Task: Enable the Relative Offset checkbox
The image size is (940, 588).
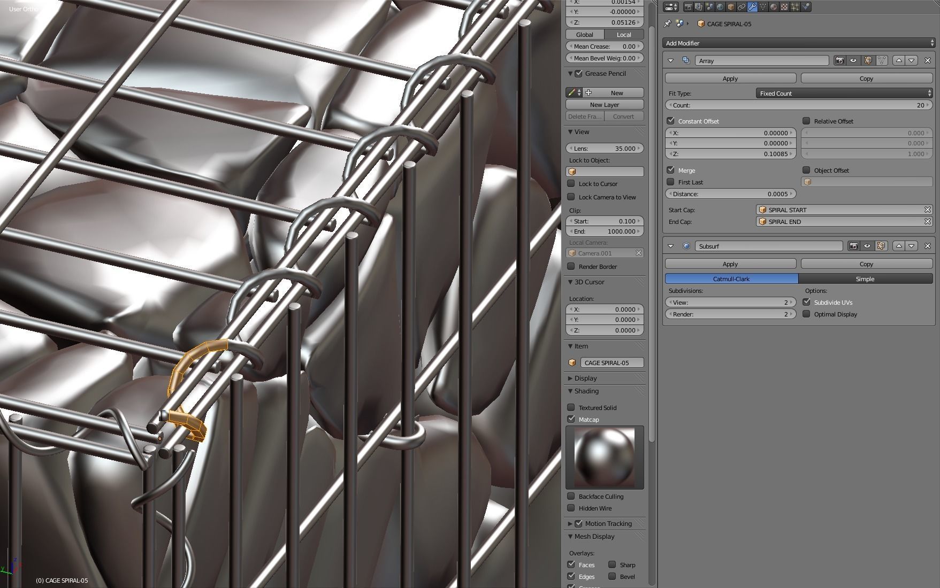Action: [x=806, y=121]
